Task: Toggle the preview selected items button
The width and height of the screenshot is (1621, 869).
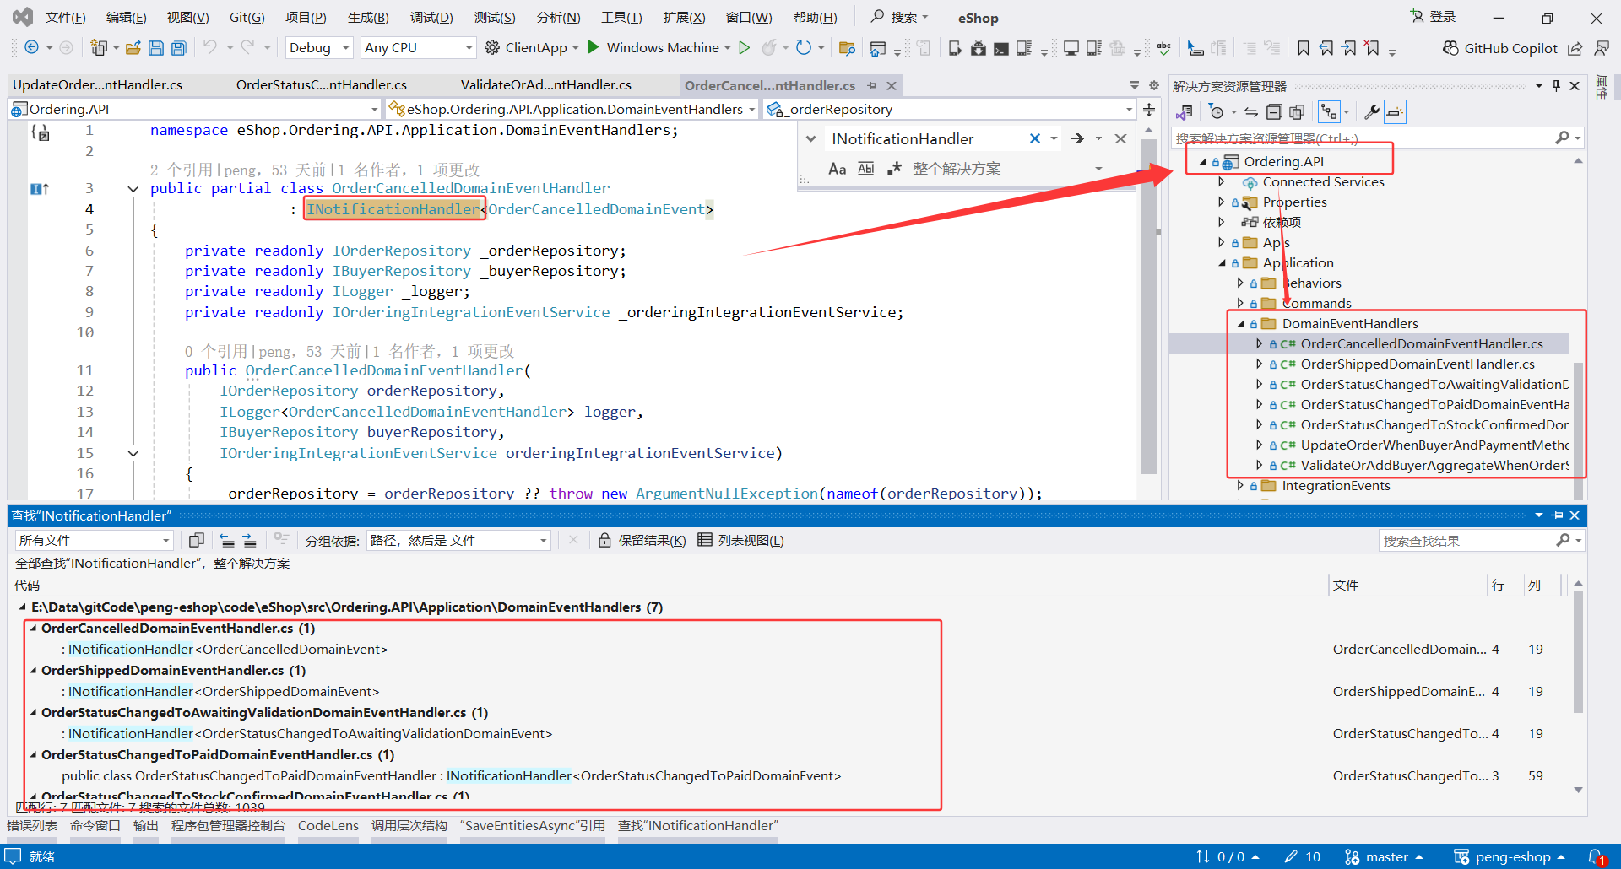Action: tap(1395, 112)
